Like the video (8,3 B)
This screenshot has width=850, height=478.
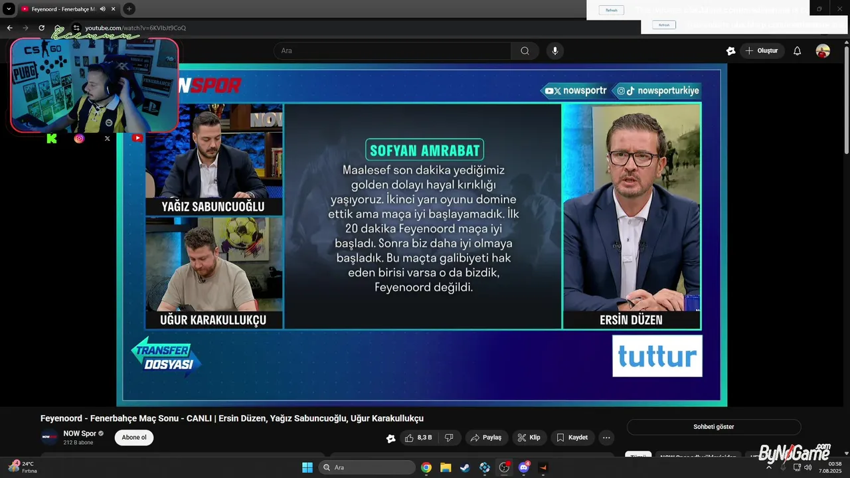(418, 438)
